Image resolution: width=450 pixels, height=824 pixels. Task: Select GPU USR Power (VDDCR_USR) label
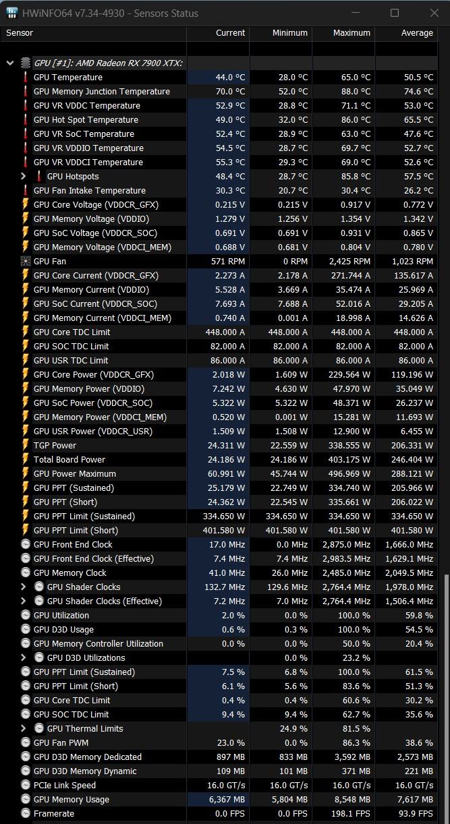pos(93,431)
